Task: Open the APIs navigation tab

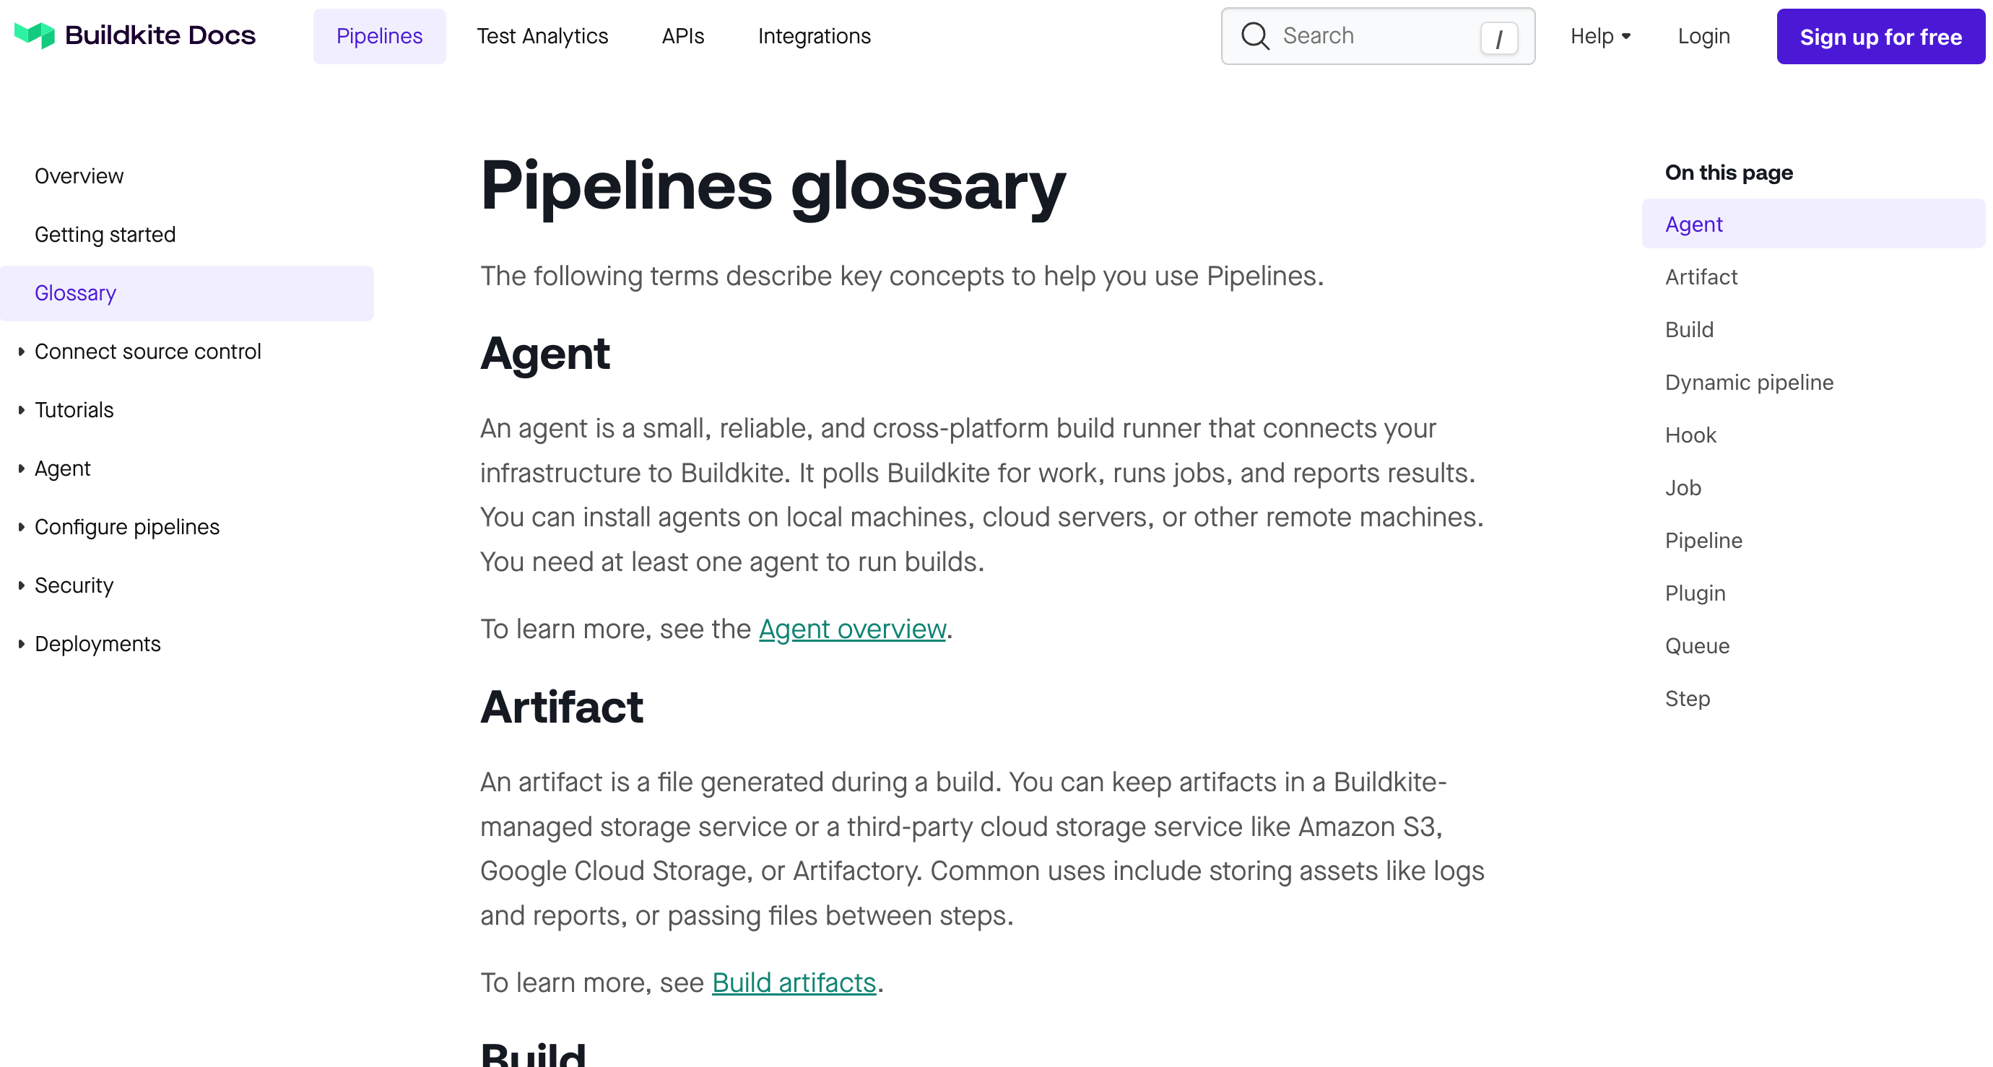Action: [x=682, y=35]
